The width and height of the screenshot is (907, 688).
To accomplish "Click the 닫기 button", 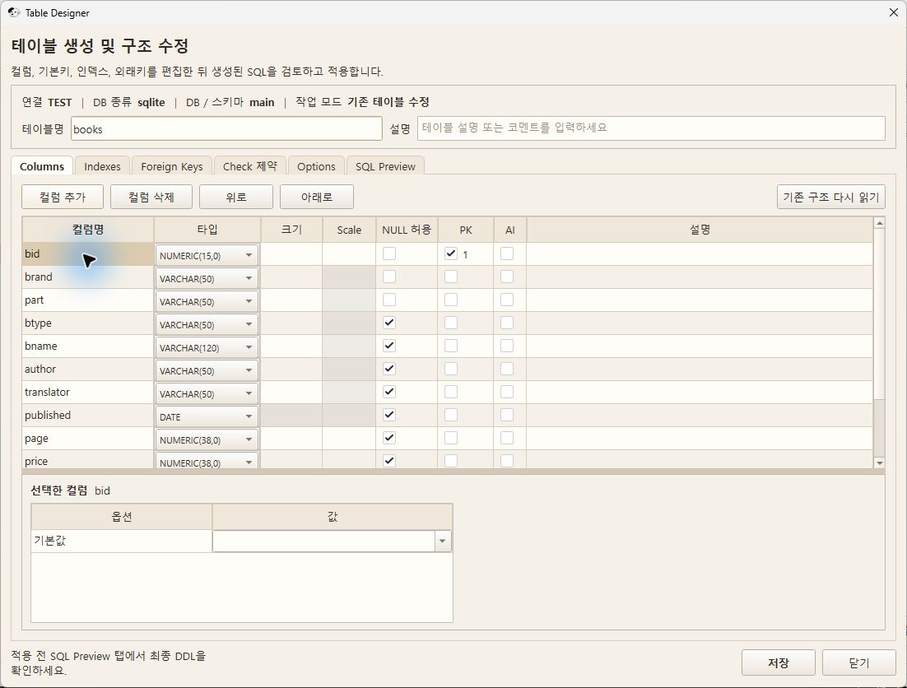I will coord(859,662).
